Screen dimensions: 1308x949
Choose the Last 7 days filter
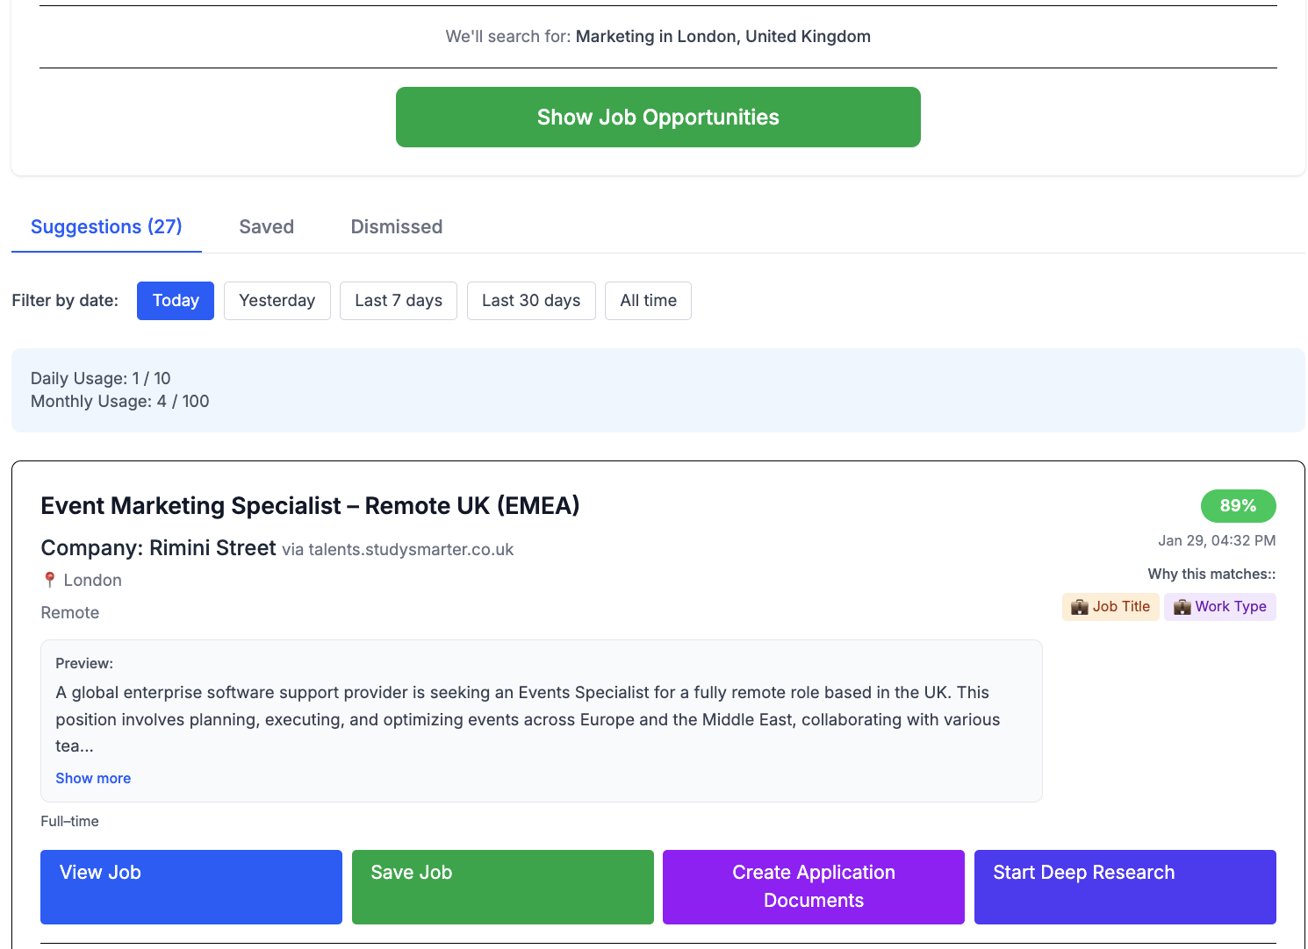[x=398, y=301]
